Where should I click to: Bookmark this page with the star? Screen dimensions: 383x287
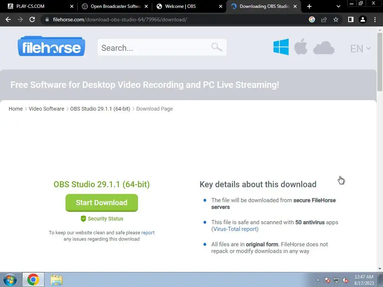(336, 19)
